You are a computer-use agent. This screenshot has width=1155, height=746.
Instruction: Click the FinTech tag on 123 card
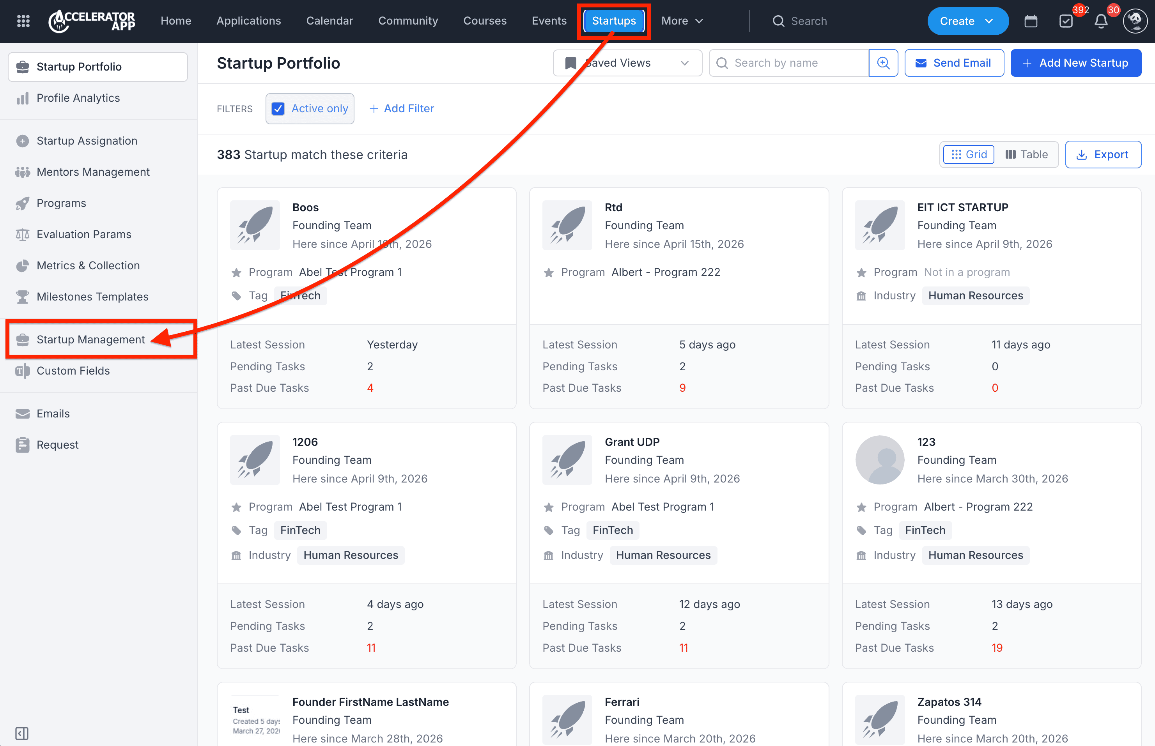pos(925,530)
